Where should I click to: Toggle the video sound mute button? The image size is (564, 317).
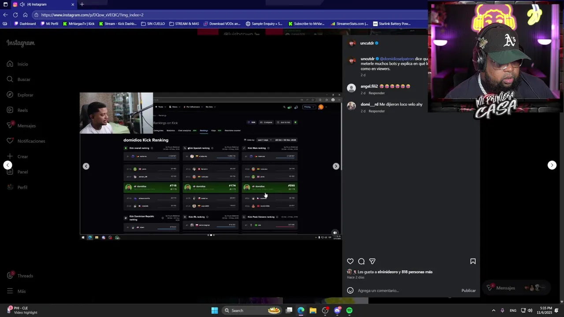click(335, 233)
